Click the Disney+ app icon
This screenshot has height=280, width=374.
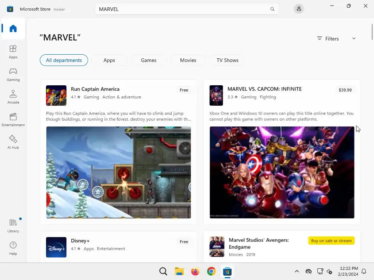click(56, 247)
